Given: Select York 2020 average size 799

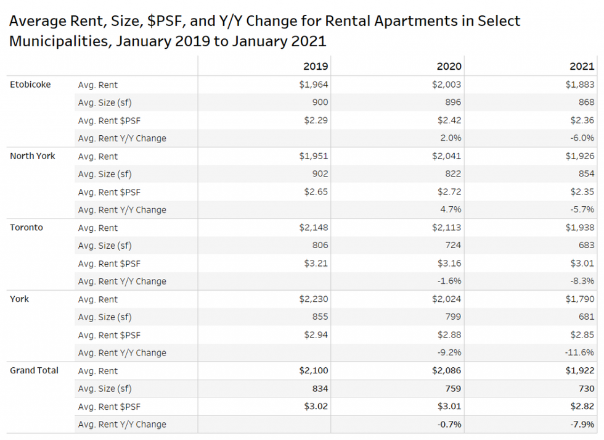Looking at the screenshot, I should (453, 317).
